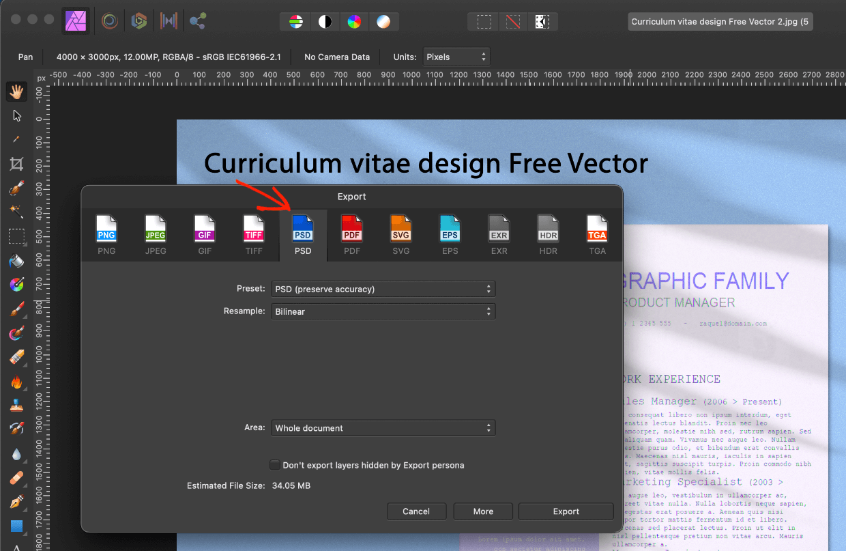Select the Burn tool
Screen dimensions: 846x551
pyautogui.click(x=16, y=380)
